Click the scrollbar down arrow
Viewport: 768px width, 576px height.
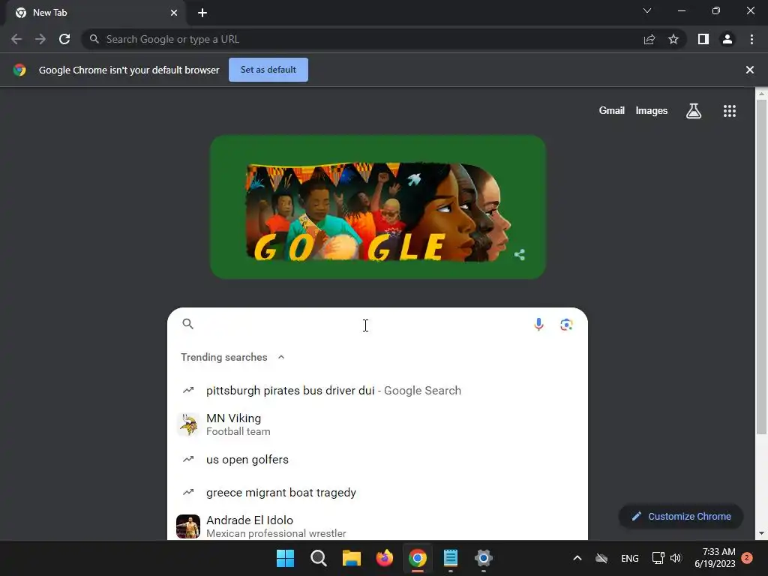pyautogui.click(x=761, y=533)
